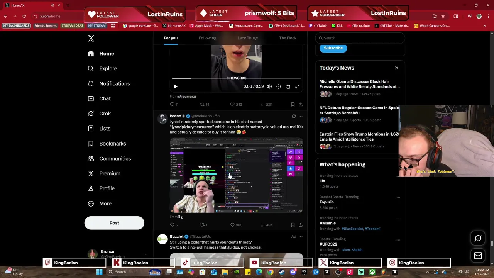Reply to keeno's post with 5 replies
Viewport: 494px width, 278px height.
click(174, 225)
